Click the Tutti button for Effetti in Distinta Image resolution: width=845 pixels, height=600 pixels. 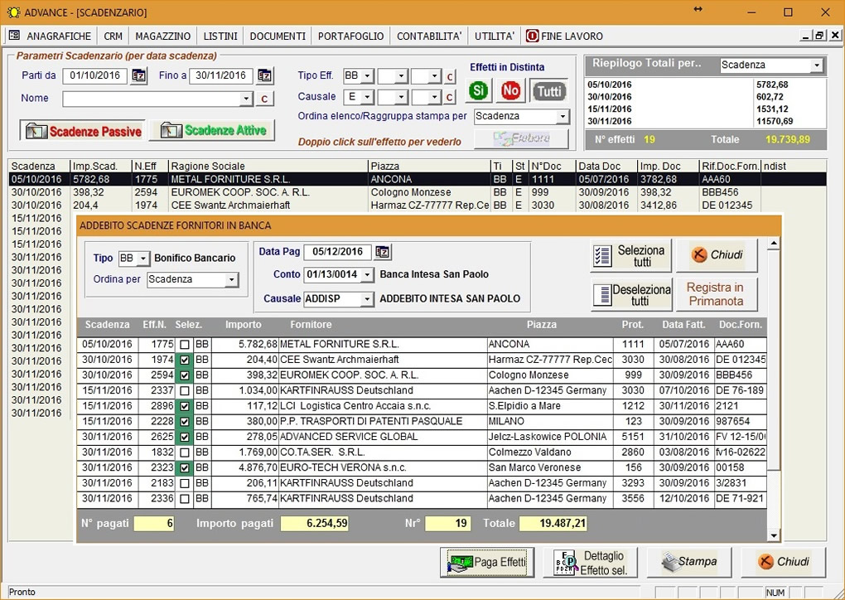548,90
